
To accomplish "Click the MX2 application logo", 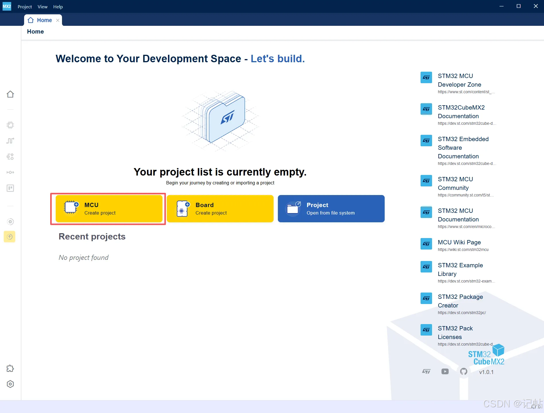I will coord(7,6).
